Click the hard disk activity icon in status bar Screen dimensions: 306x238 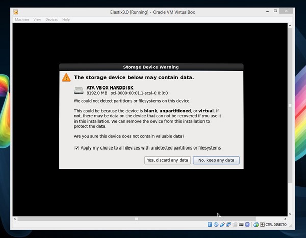coord(210,225)
